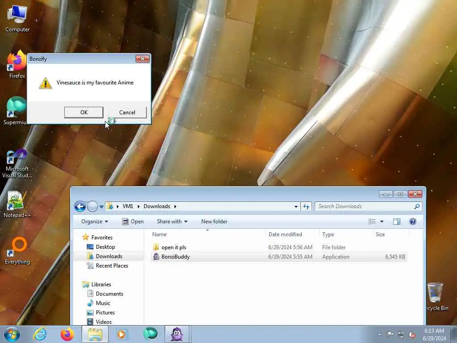Open Microsoft Visual Studio desktop shortcut

click(17, 163)
